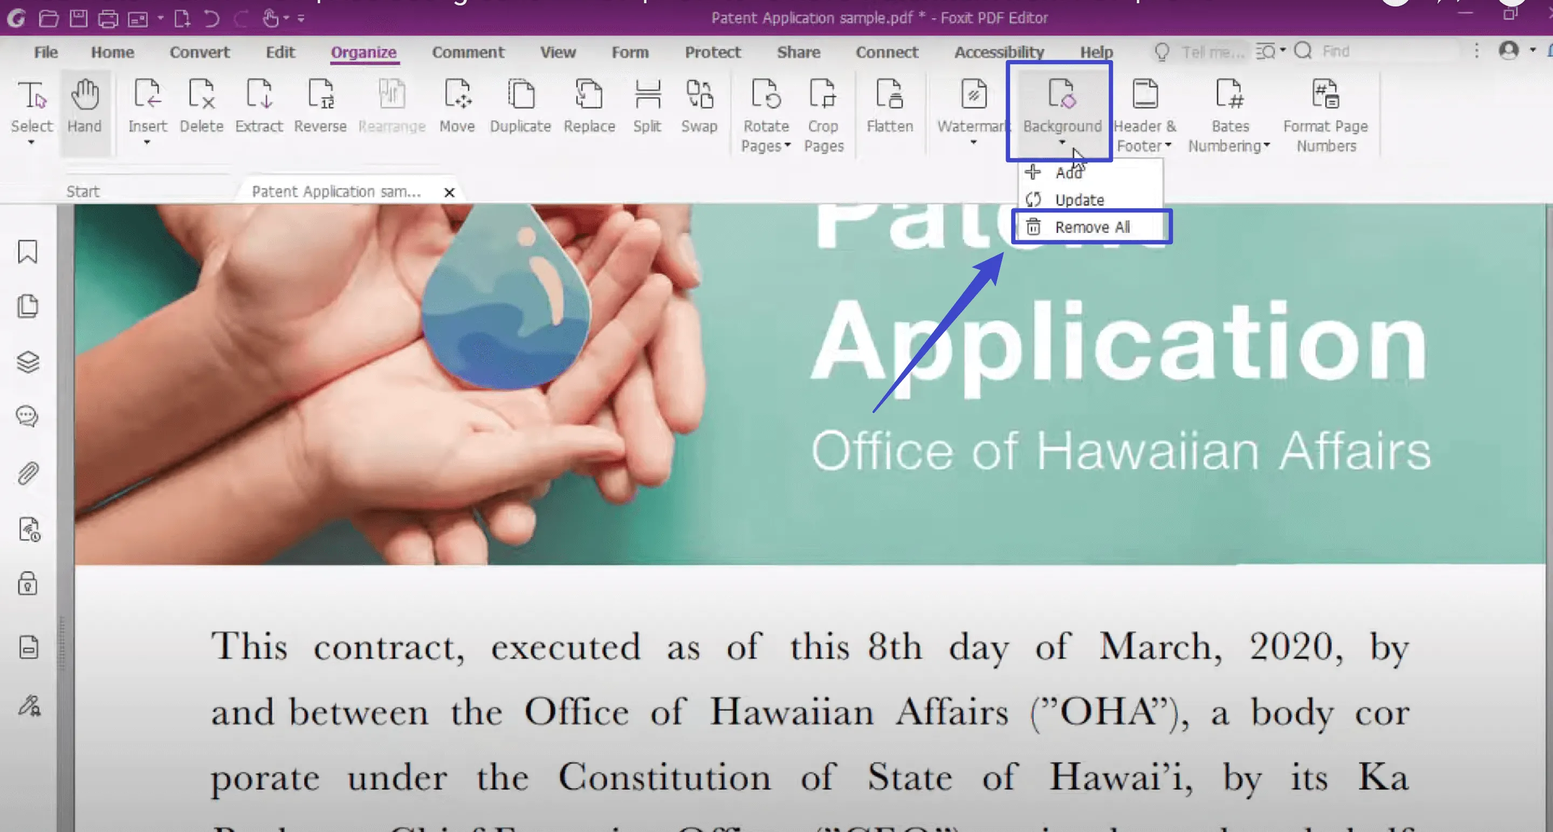Click Remove All background option
Screen dimensions: 1553x832
click(1092, 226)
